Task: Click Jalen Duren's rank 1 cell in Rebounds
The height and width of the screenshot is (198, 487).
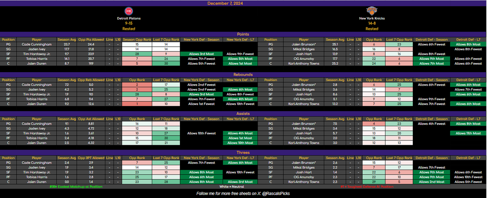Action: pyautogui.click(x=137, y=103)
